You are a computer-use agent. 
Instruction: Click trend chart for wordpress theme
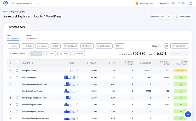(x=70, y=71)
